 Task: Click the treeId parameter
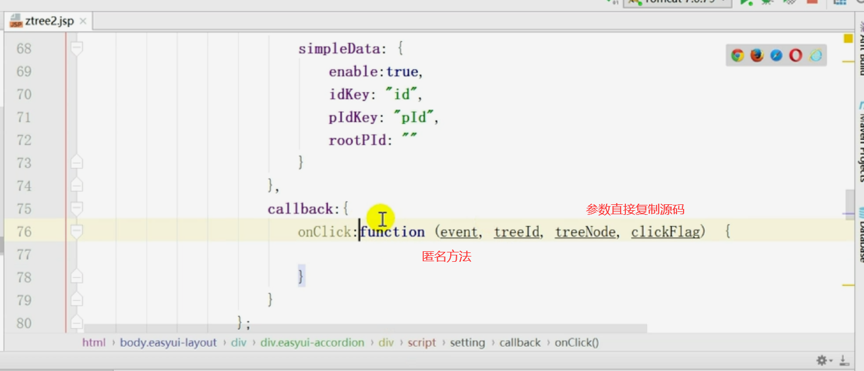tap(517, 232)
